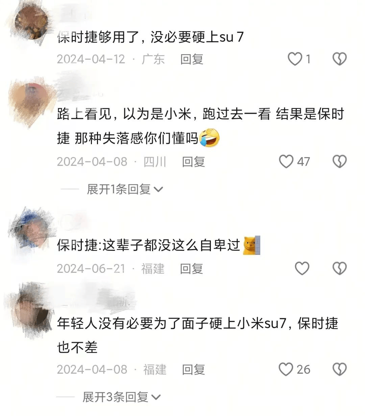Dislike the 年轻人没有必要 comment
Image resolution: width=365 pixels, height=416 pixels.
pos(339,369)
